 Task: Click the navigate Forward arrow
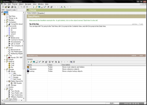coord(58,7)
